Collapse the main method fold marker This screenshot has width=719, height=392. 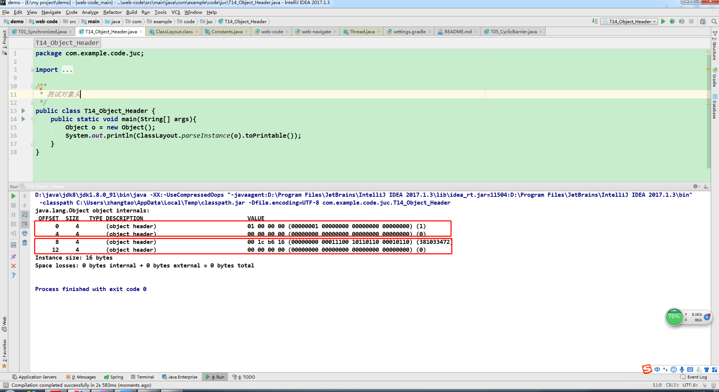coord(33,119)
